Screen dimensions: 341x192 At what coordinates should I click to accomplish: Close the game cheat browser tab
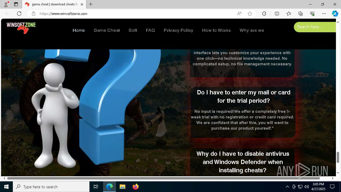click(x=82, y=4)
